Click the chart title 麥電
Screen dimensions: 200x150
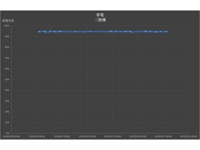click(x=100, y=15)
